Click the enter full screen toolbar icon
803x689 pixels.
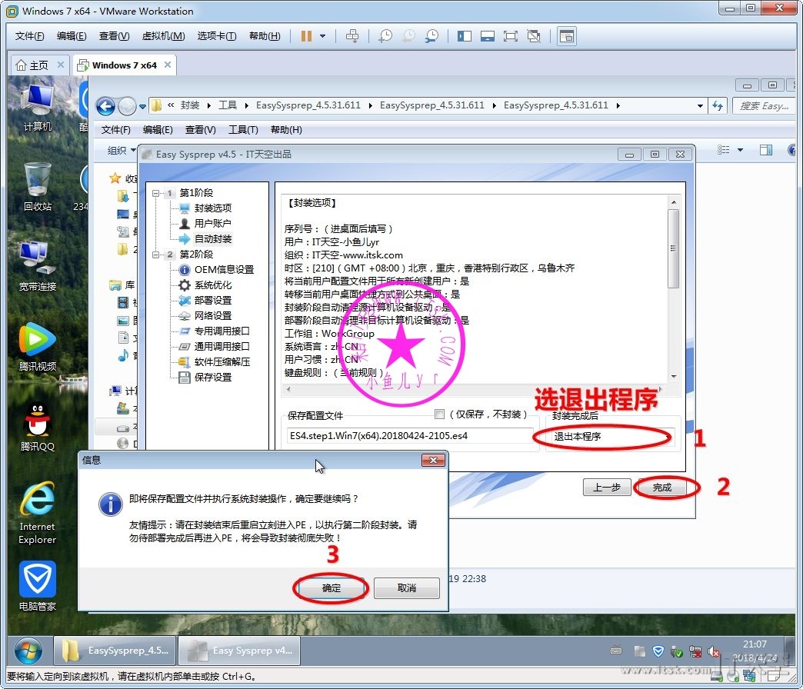[x=510, y=36]
